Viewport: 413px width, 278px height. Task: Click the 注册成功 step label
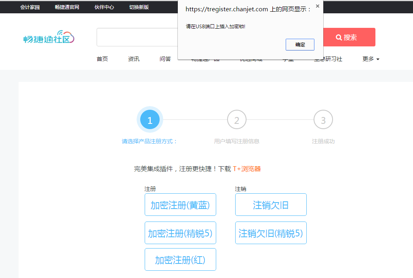(x=323, y=141)
